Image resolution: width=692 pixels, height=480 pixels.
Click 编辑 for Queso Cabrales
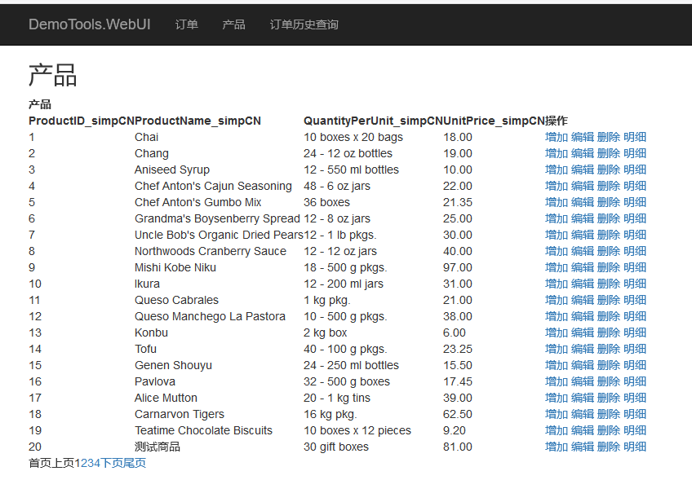tap(583, 300)
